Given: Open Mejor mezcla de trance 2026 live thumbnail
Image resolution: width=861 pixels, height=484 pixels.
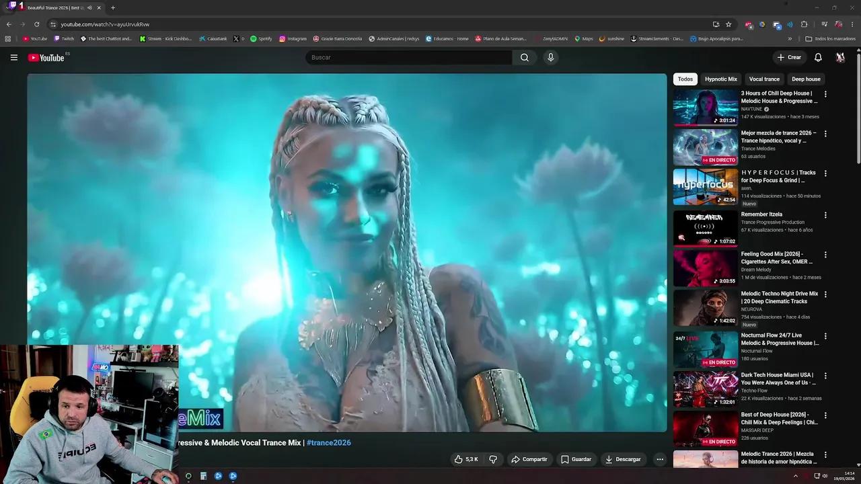Looking at the screenshot, I should click(706, 147).
